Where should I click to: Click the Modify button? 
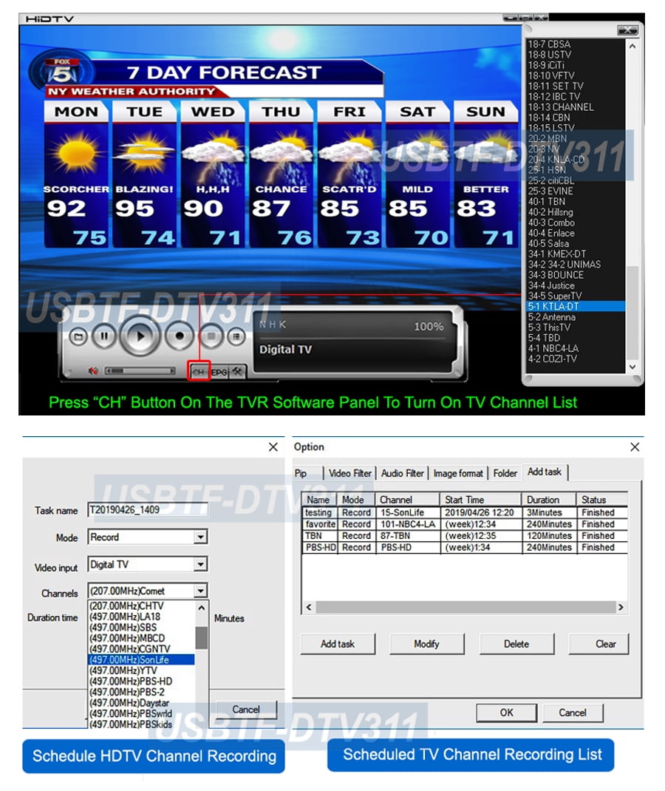pos(426,644)
